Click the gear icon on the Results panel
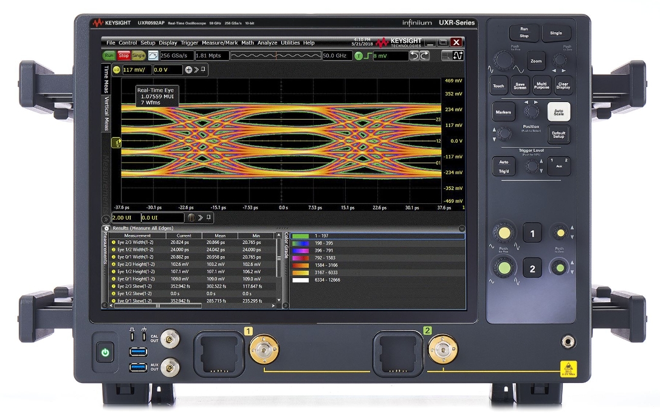 [x=106, y=228]
